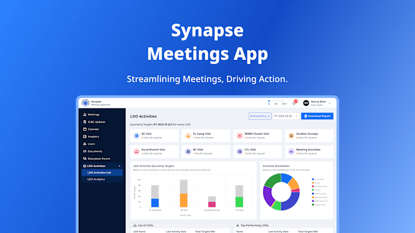Click the FL Camp Visit card title
The width and height of the screenshot is (415, 233).
click(x=202, y=134)
